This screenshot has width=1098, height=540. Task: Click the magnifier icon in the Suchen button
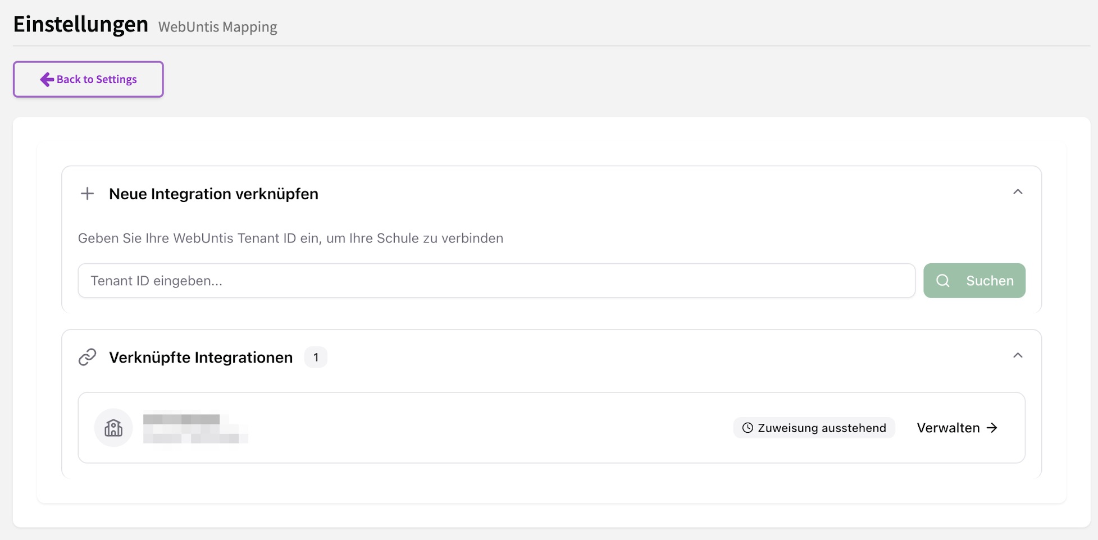pyautogui.click(x=943, y=281)
